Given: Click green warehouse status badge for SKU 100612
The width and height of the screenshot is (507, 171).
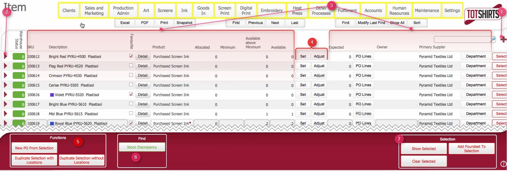Looking at the screenshot, I should coord(19,57).
